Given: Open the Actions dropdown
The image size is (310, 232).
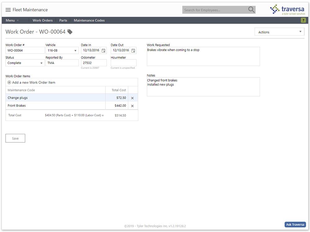Looking at the screenshot, I should (279, 32).
